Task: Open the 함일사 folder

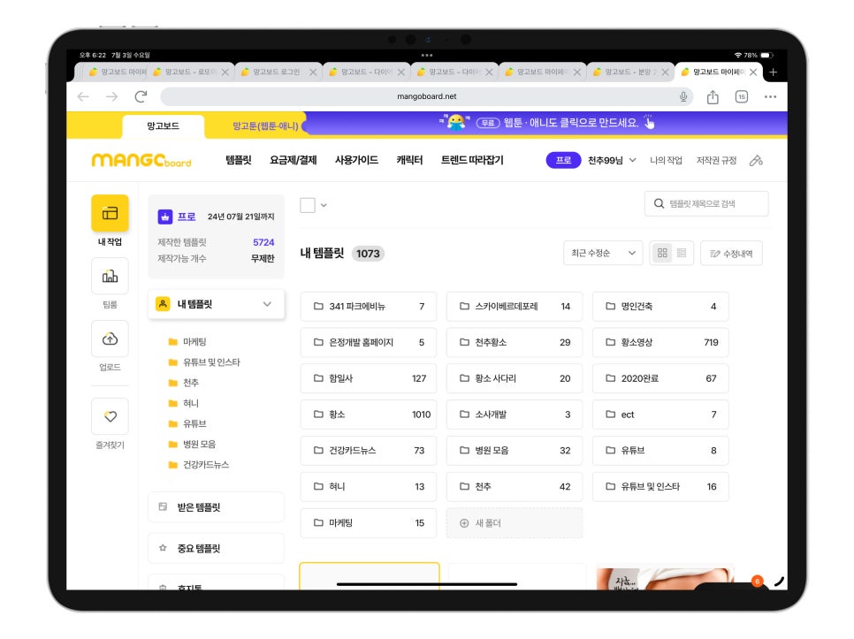Action: pyautogui.click(x=368, y=378)
